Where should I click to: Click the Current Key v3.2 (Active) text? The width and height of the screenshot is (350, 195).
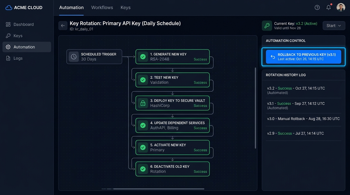296,24
